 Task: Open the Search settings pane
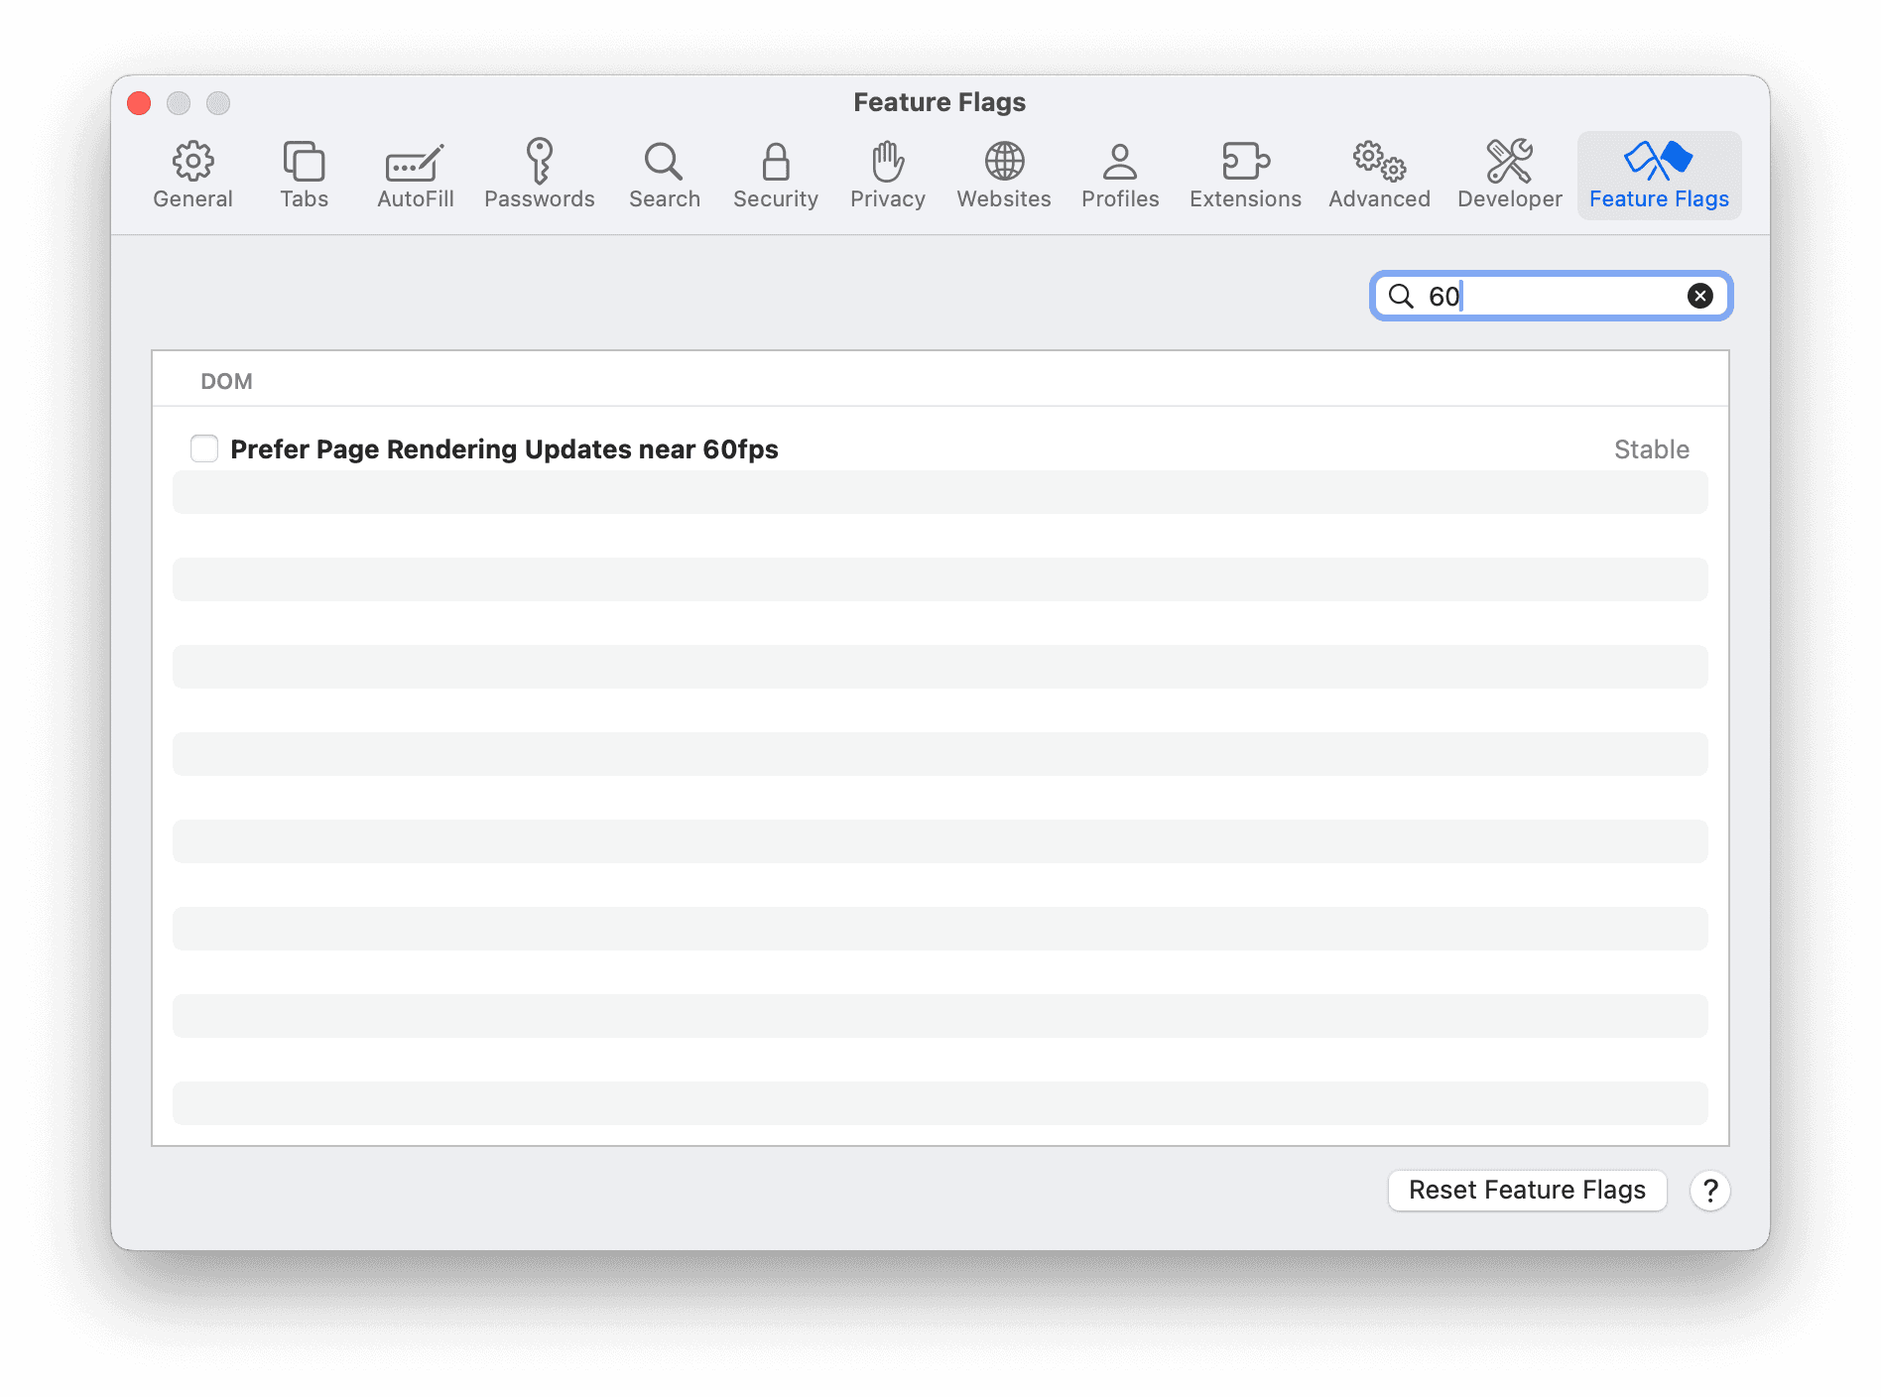[x=663, y=175]
